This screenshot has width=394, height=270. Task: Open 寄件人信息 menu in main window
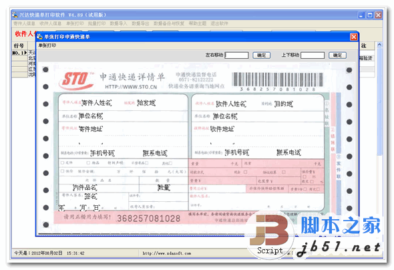[24, 23]
